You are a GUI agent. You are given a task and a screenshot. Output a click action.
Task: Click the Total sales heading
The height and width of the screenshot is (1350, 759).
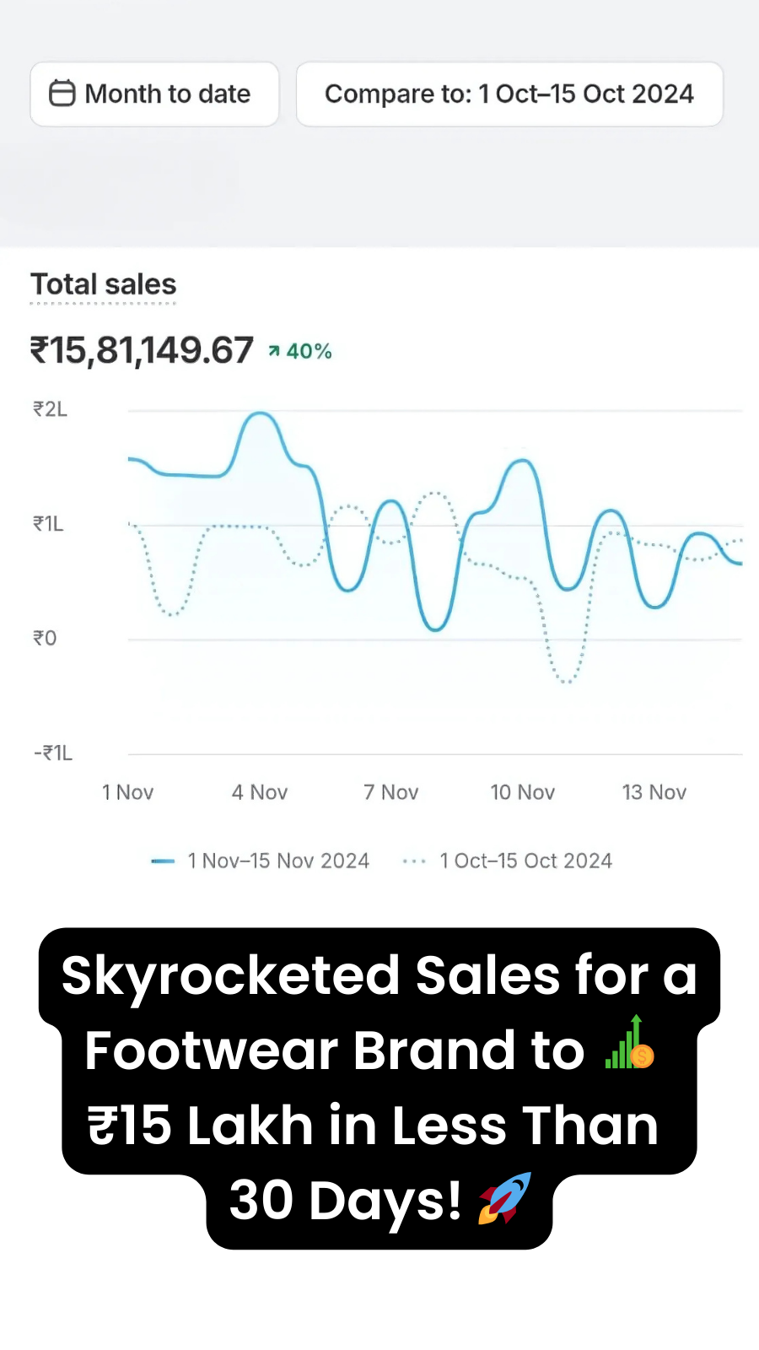click(x=104, y=284)
